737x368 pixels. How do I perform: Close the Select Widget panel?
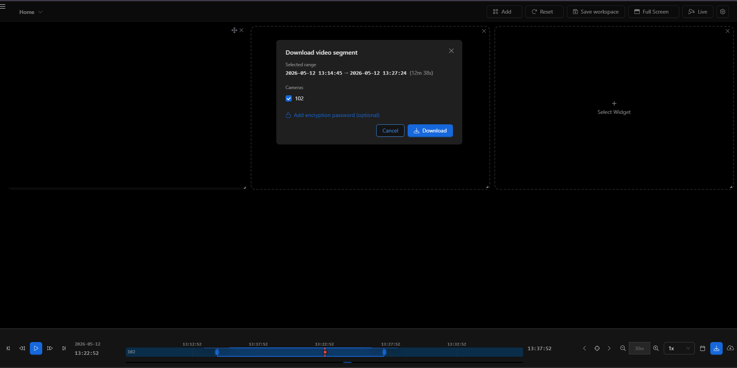point(728,31)
